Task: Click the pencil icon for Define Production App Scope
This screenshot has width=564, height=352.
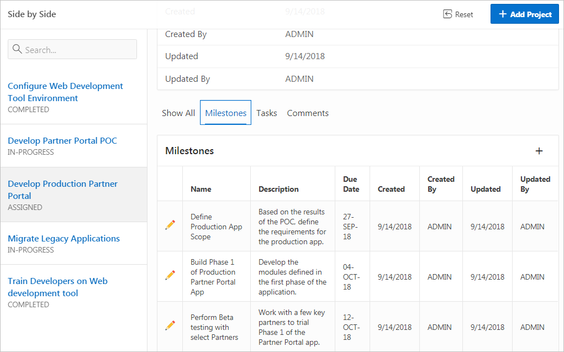Action: click(170, 225)
